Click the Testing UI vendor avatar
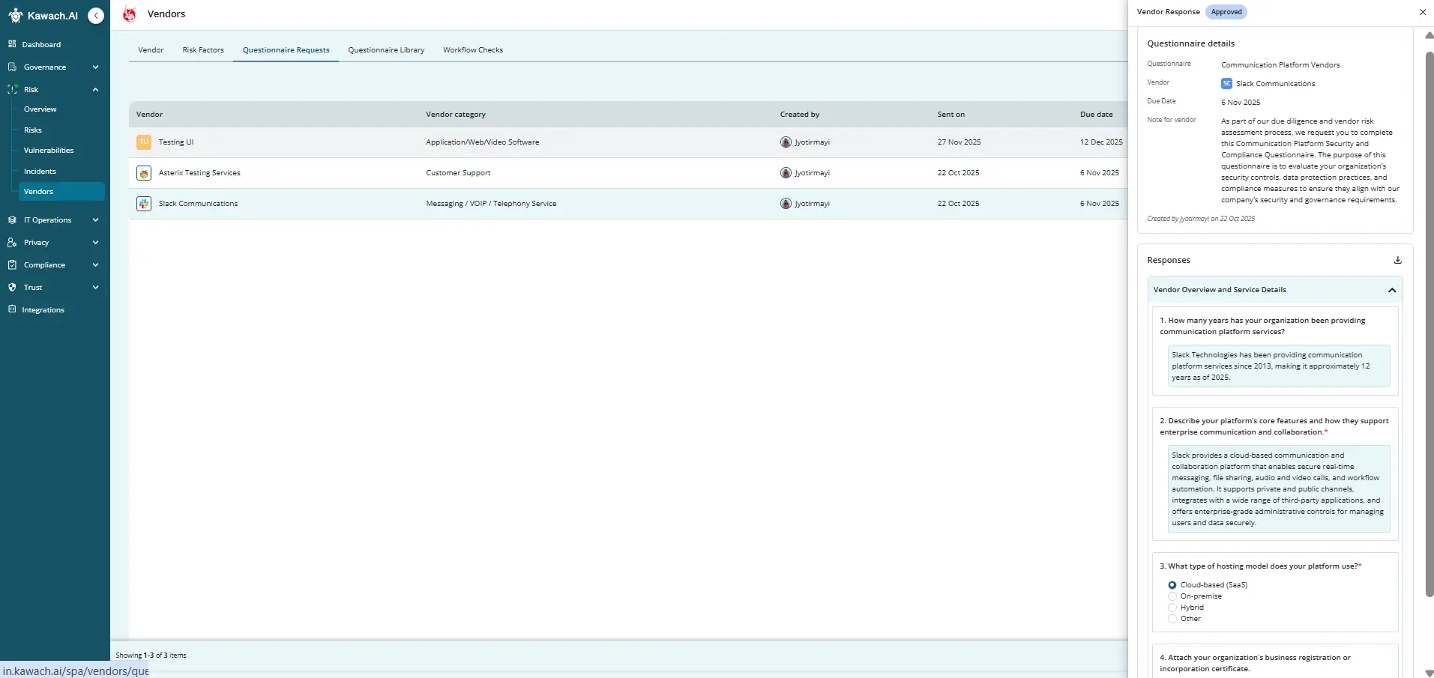 [x=144, y=142]
